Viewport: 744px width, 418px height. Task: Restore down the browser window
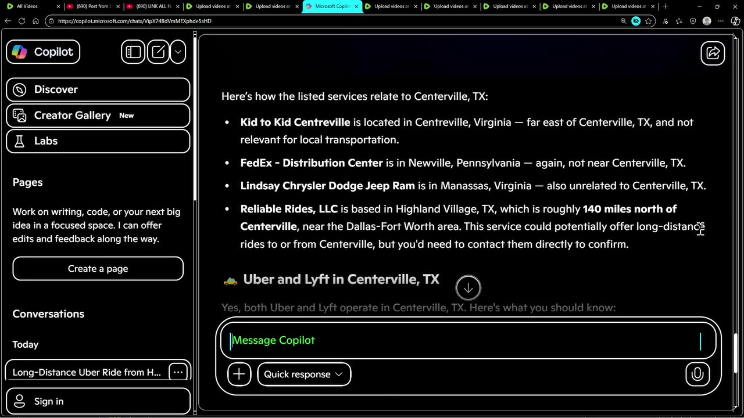(x=717, y=6)
